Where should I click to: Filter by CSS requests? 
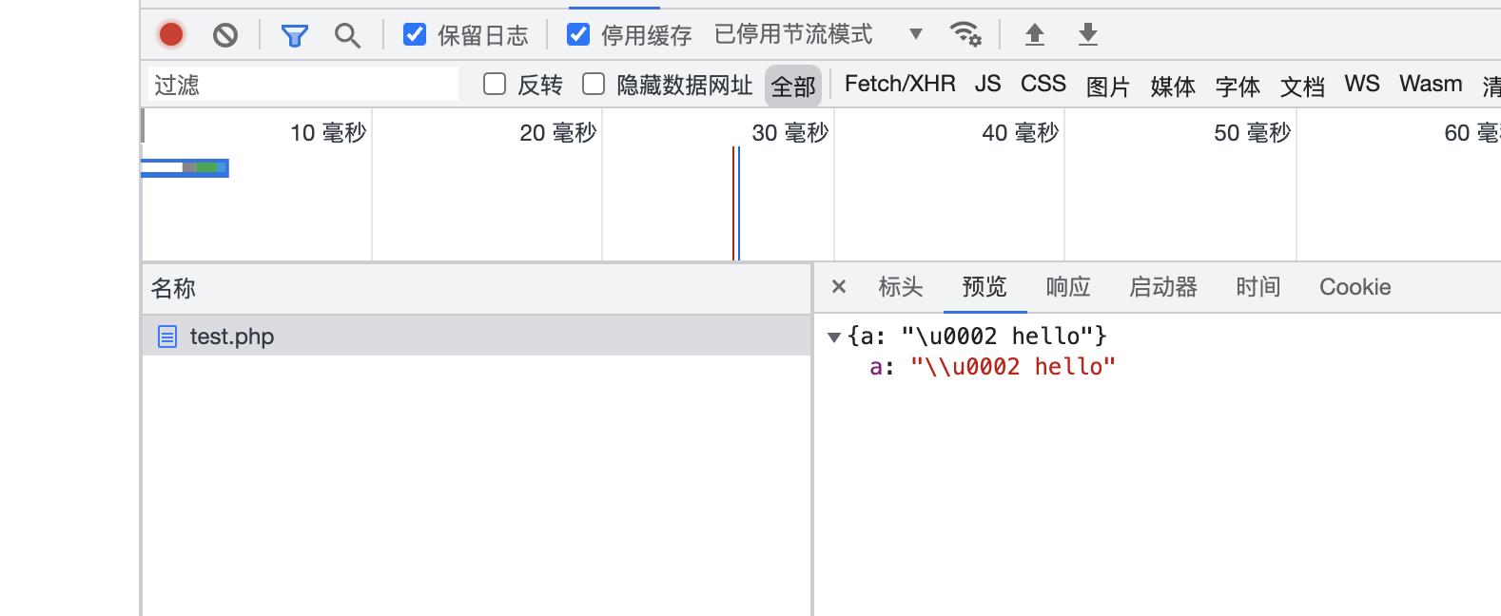coord(1043,84)
